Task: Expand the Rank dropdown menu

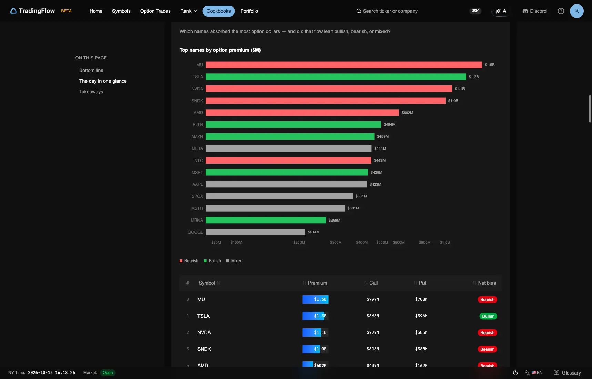Action: 188,11
